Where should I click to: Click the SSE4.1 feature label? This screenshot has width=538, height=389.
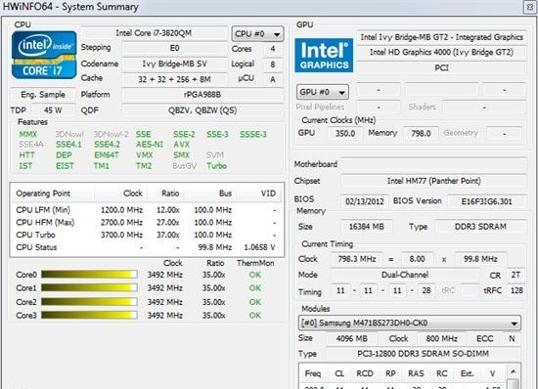click(x=69, y=145)
